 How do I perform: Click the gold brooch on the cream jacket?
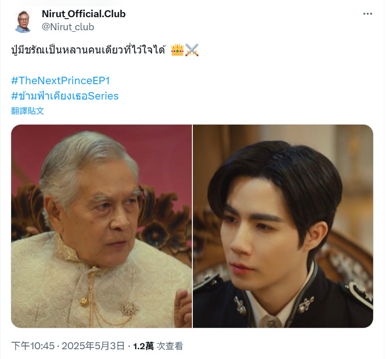click(x=129, y=309)
